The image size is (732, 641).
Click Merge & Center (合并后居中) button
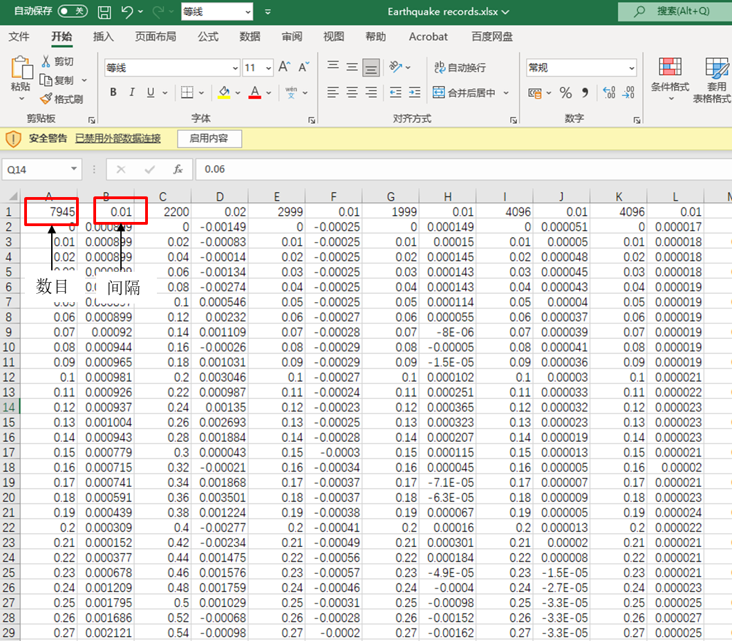(464, 93)
